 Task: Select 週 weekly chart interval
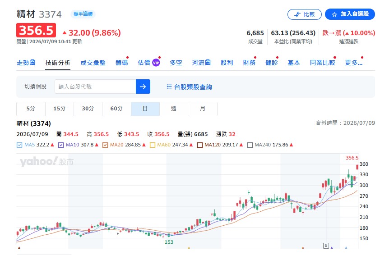(x=174, y=109)
